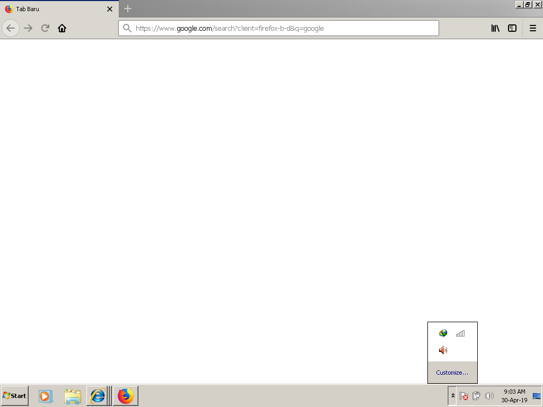Minimize the Firefox window
Image resolution: width=543 pixels, height=407 pixels.
[519, 5]
